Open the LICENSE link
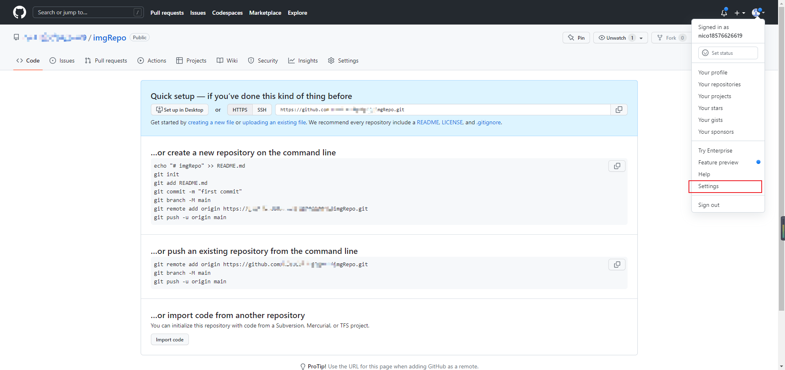This screenshot has height=370, width=785. [452, 122]
